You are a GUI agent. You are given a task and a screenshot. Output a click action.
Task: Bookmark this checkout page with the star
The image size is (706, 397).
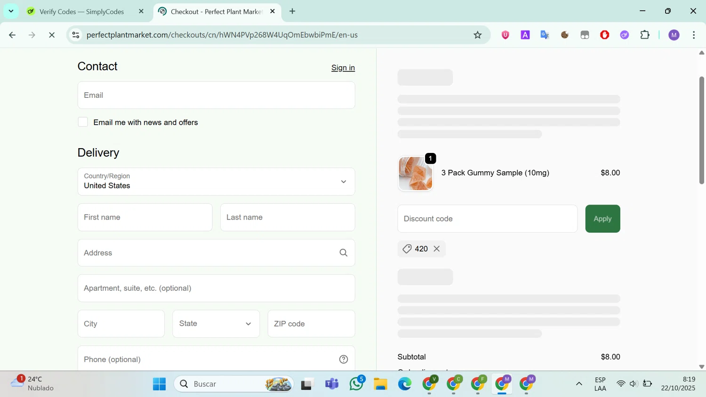[x=478, y=35]
